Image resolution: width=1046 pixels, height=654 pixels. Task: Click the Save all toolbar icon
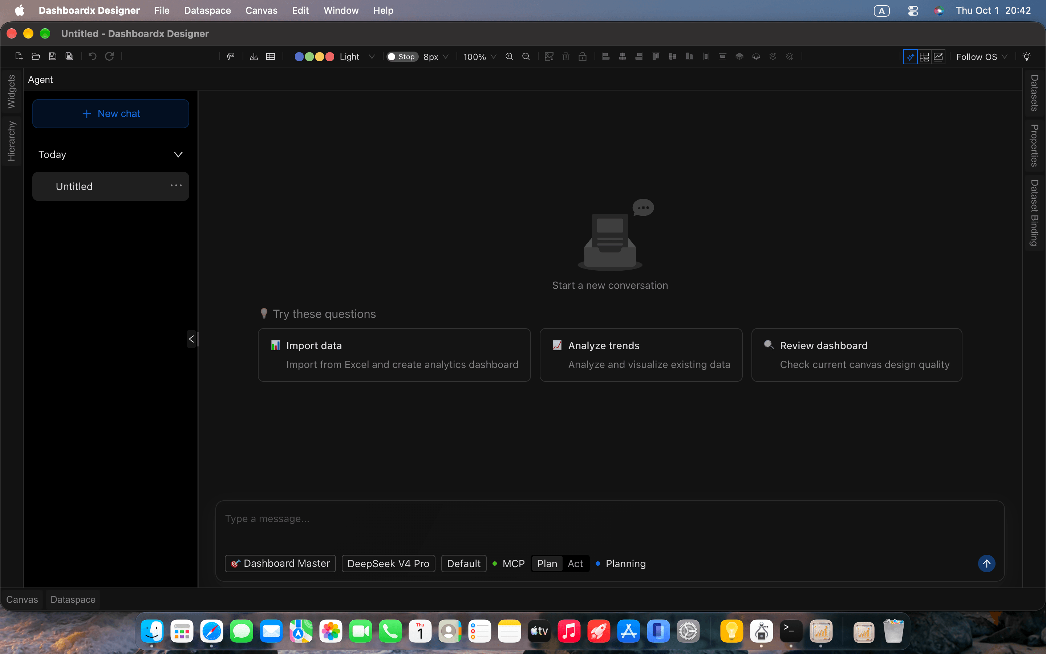pos(69,56)
